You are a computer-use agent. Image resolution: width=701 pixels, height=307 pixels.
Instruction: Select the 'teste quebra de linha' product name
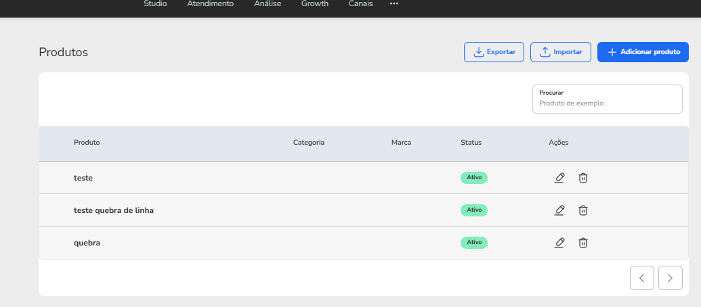tap(114, 210)
